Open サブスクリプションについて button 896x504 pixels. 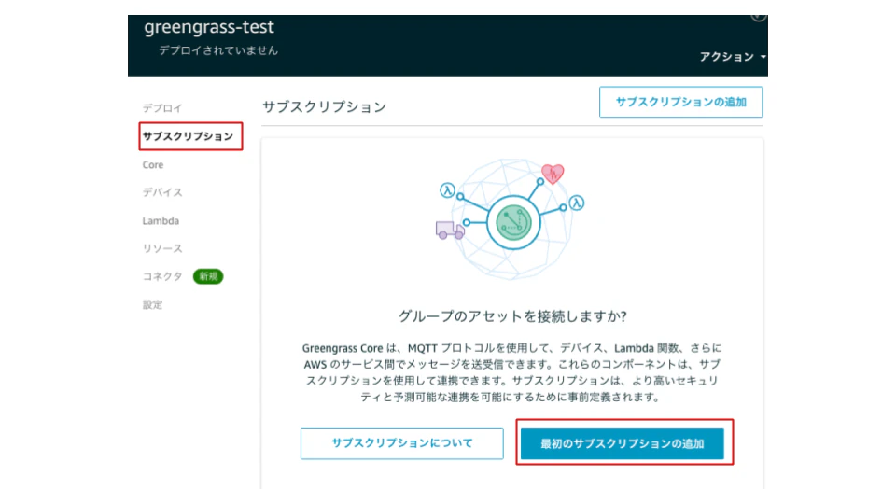(x=401, y=443)
